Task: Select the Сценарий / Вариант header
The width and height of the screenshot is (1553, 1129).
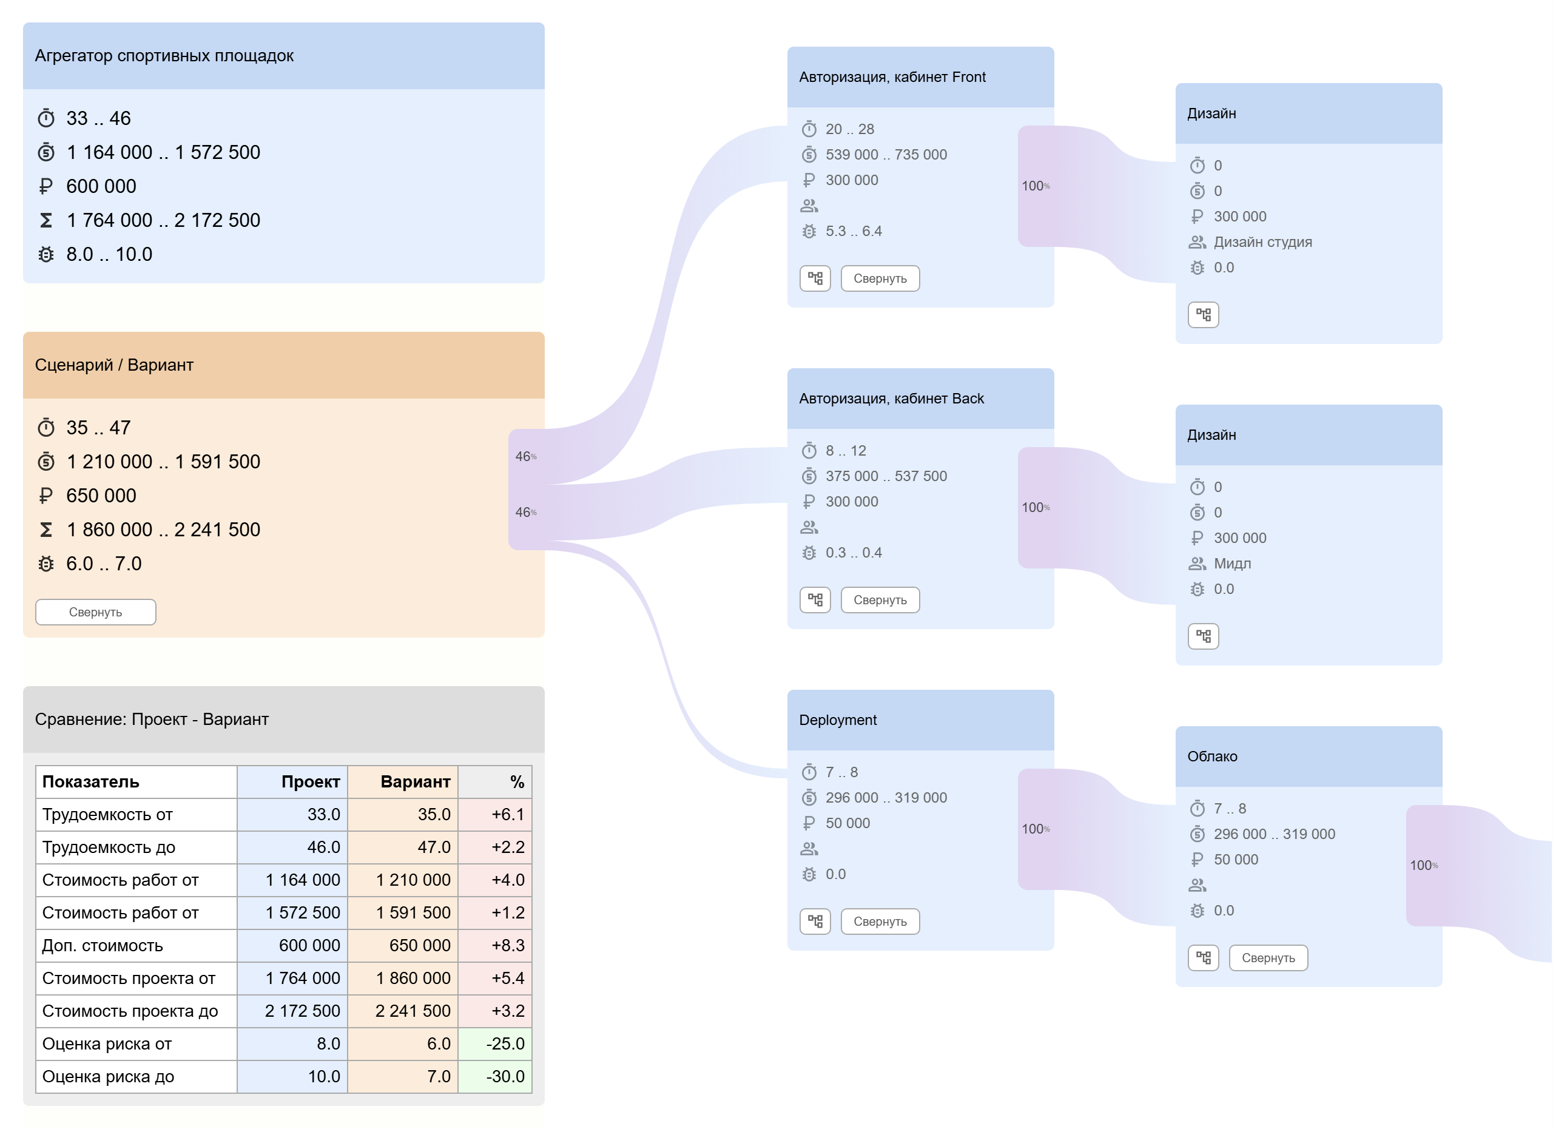Action: coord(283,366)
